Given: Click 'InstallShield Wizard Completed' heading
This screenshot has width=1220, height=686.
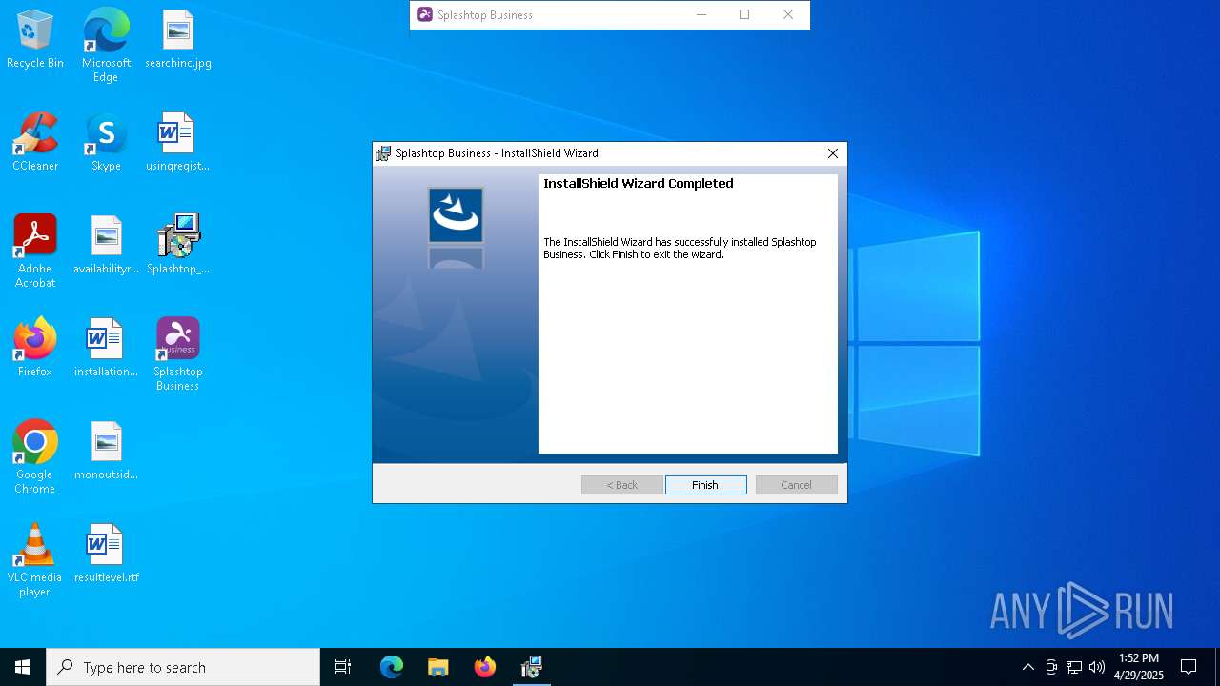Looking at the screenshot, I should 639,183.
